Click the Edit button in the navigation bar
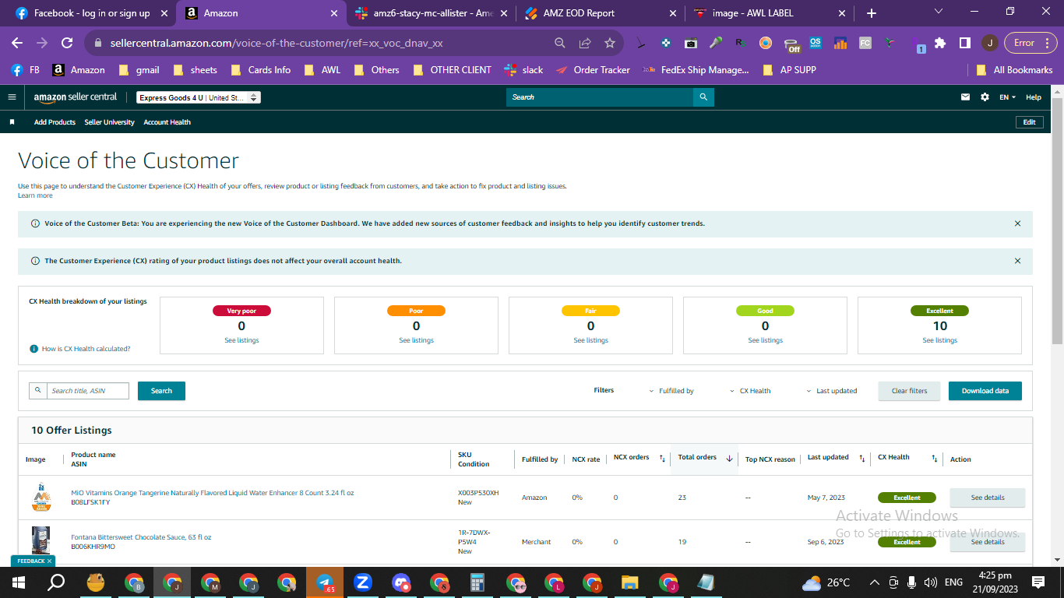Image resolution: width=1064 pixels, height=598 pixels. pos(1029,122)
